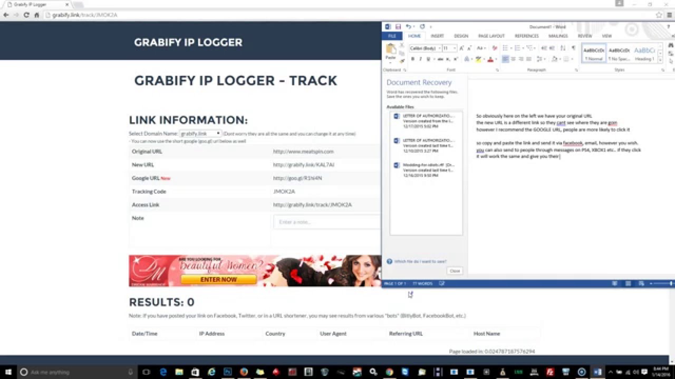Click the browser reload icon
The width and height of the screenshot is (675, 379).
pyautogui.click(x=26, y=15)
